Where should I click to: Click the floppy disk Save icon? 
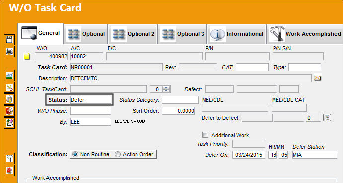pyautogui.click(x=9, y=40)
